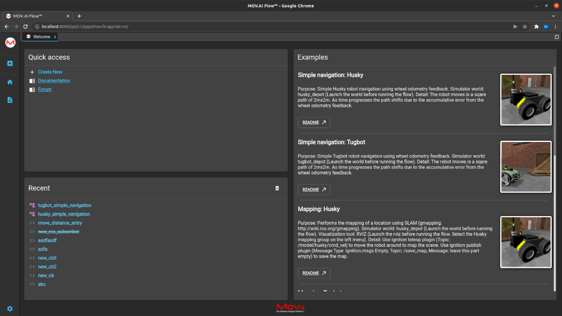This screenshot has height=316, width=562.
Task: Click the code icon beside asdfasdf
Action: click(x=32, y=240)
